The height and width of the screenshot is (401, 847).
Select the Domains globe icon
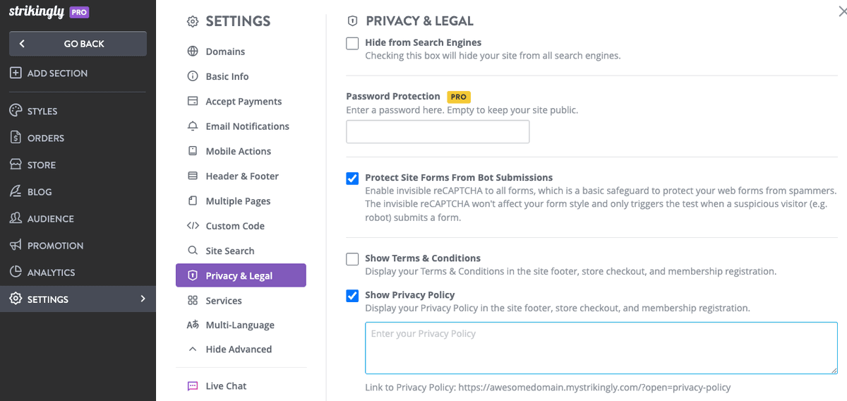pos(193,52)
